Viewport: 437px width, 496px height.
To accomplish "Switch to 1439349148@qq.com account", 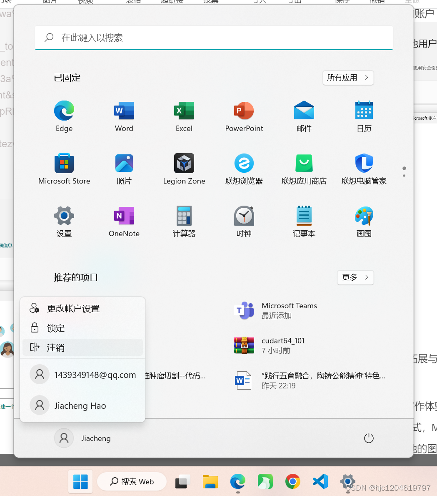I will [x=82, y=375].
